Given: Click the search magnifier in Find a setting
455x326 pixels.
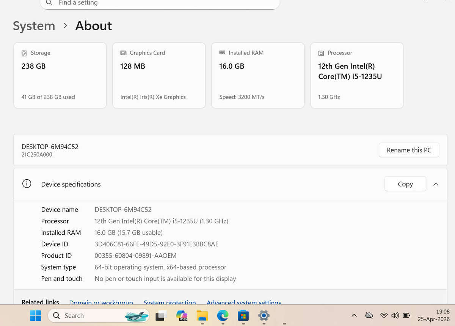Looking at the screenshot, I should click(x=49, y=3).
